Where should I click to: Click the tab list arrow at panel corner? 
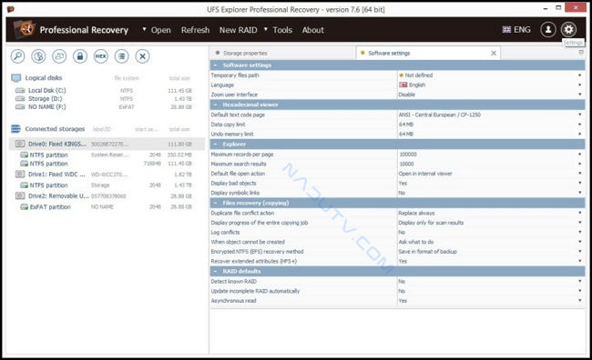point(581,53)
